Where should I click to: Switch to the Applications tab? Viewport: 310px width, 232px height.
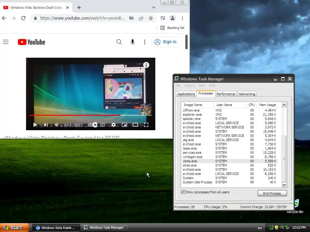coord(186,94)
